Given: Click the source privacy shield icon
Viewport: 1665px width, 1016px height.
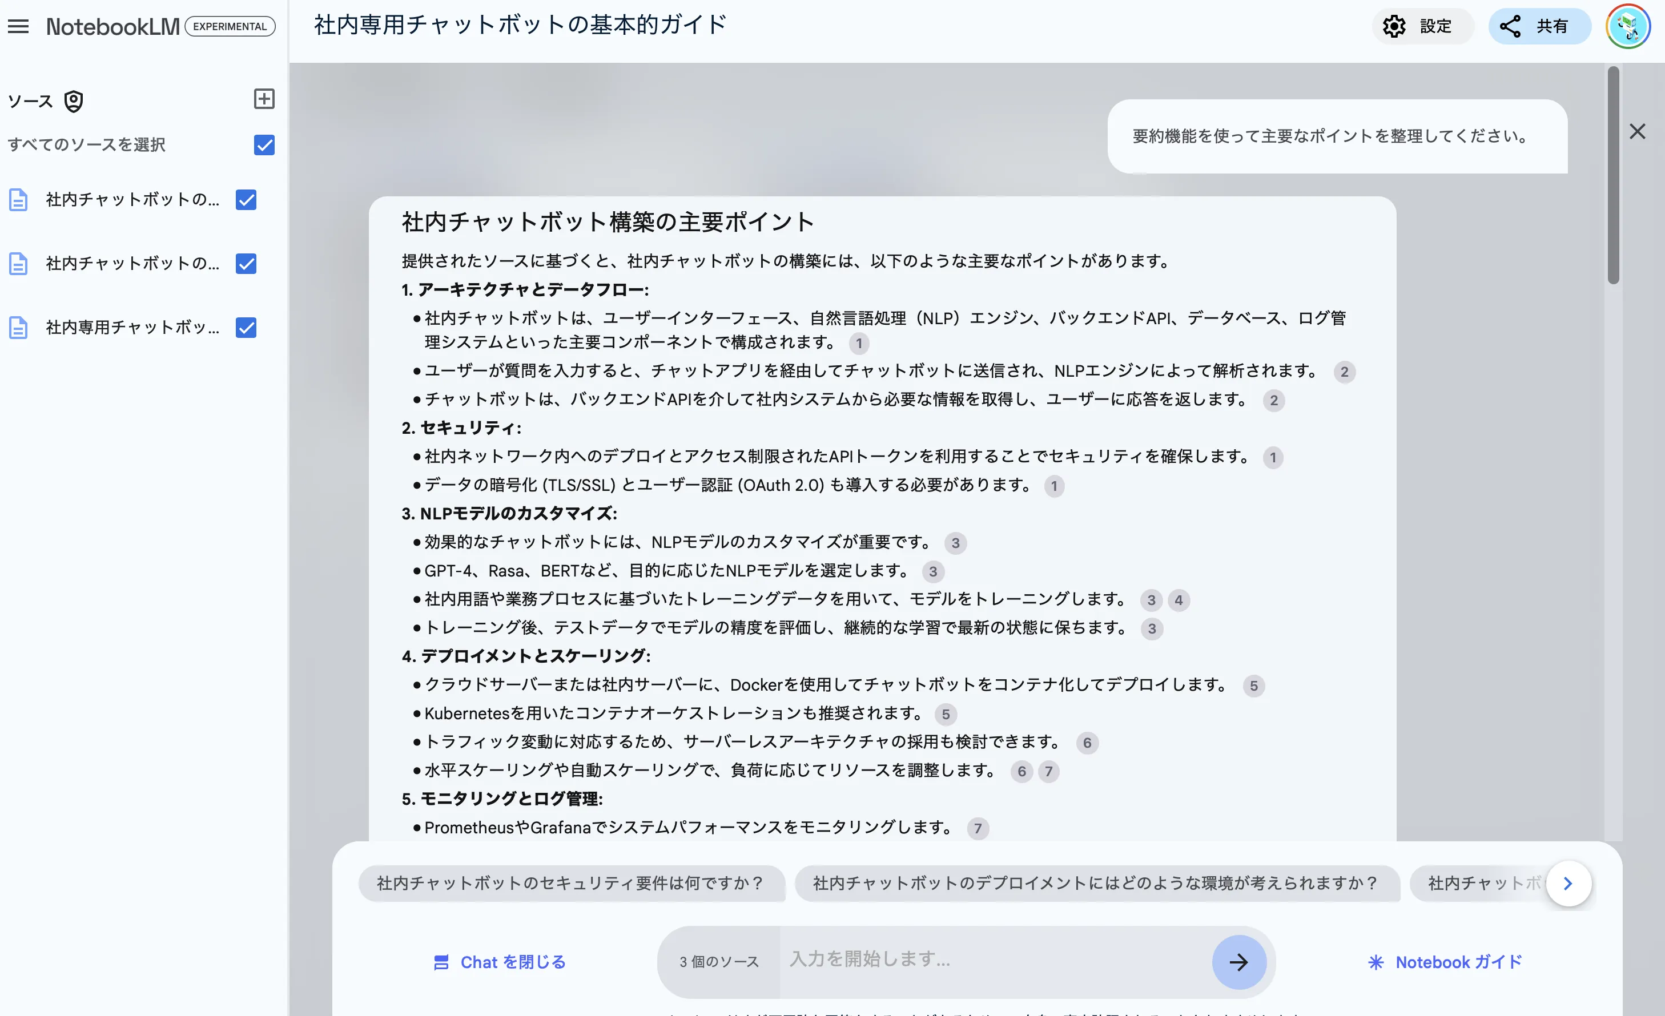Looking at the screenshot, I should (x=73, y=102).
